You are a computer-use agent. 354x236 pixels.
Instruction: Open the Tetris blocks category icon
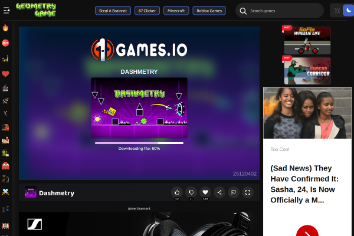pos(5,179)
